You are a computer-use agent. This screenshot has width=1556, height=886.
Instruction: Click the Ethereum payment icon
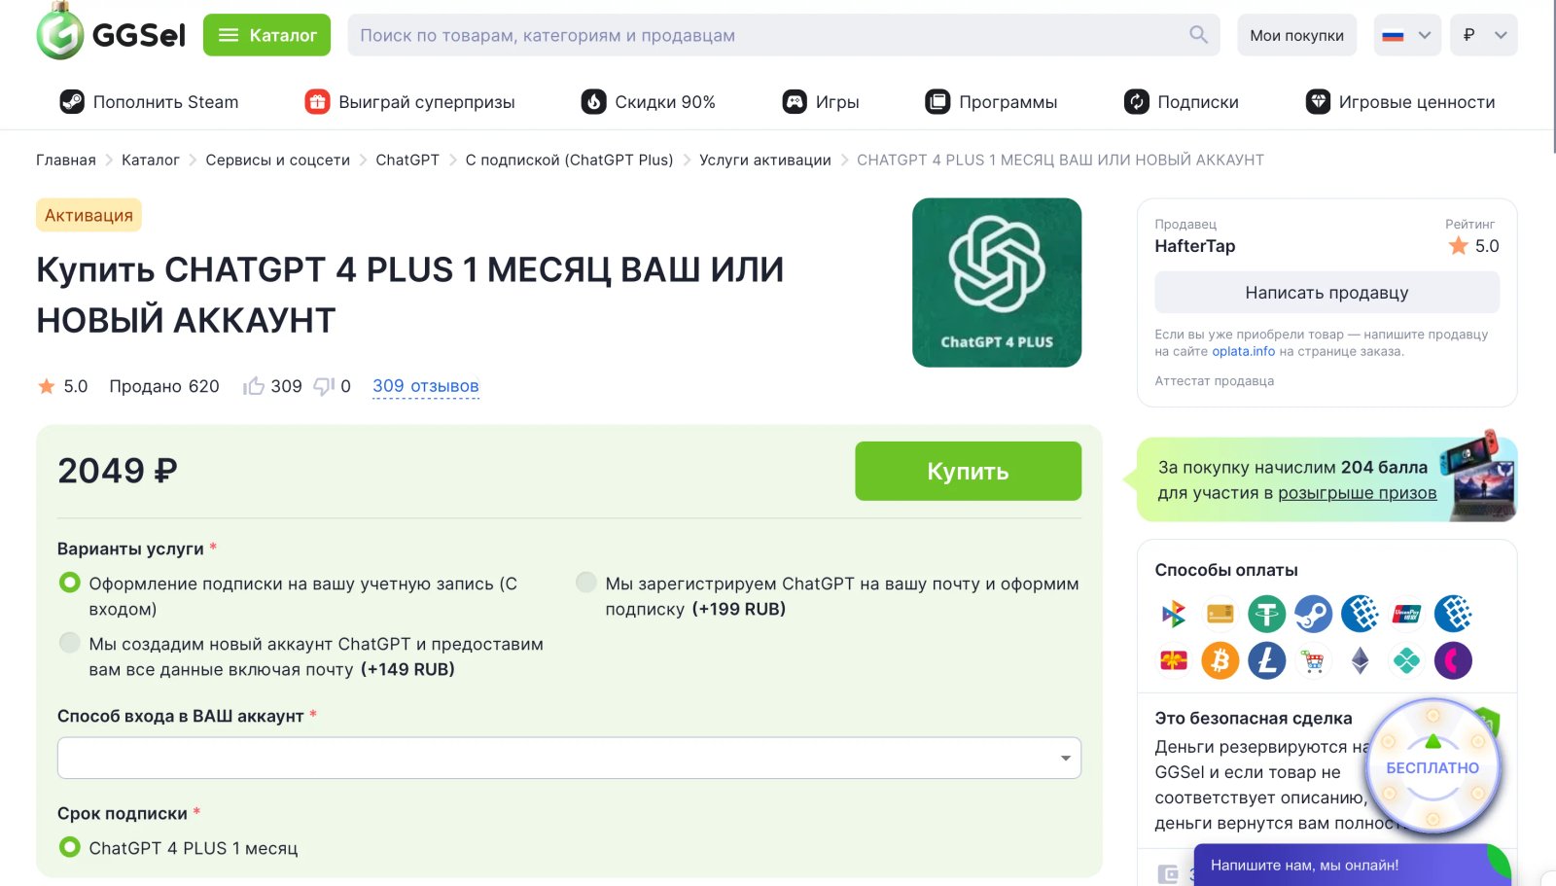(1360, 661)
